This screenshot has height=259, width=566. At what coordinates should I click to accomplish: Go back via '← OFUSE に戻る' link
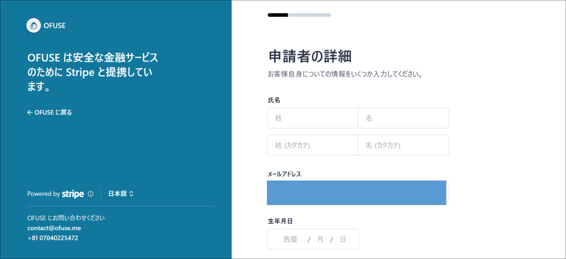50,112
